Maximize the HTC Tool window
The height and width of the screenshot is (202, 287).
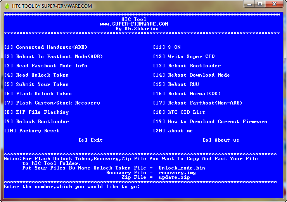click(259, 4)
